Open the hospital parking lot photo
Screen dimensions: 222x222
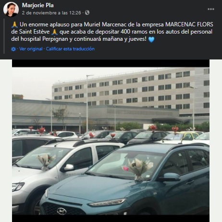pos(111,140)
